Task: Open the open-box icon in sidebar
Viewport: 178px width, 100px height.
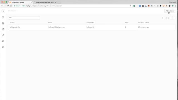Action: (x=3, y=29)
